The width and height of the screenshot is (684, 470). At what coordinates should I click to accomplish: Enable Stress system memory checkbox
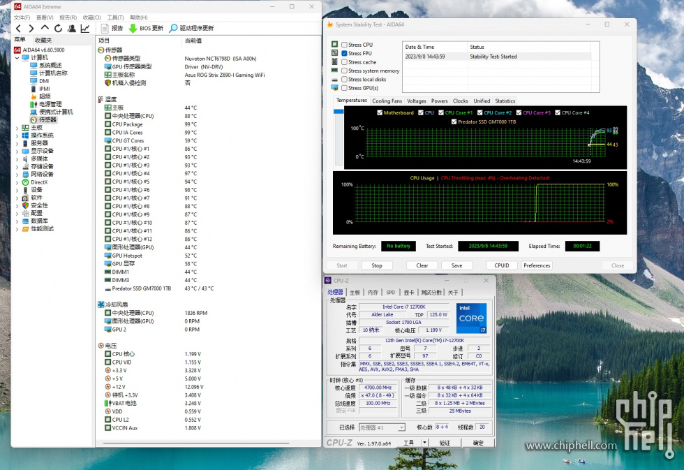(344, 71)
